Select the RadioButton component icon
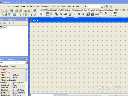 (x=83, y=14)
